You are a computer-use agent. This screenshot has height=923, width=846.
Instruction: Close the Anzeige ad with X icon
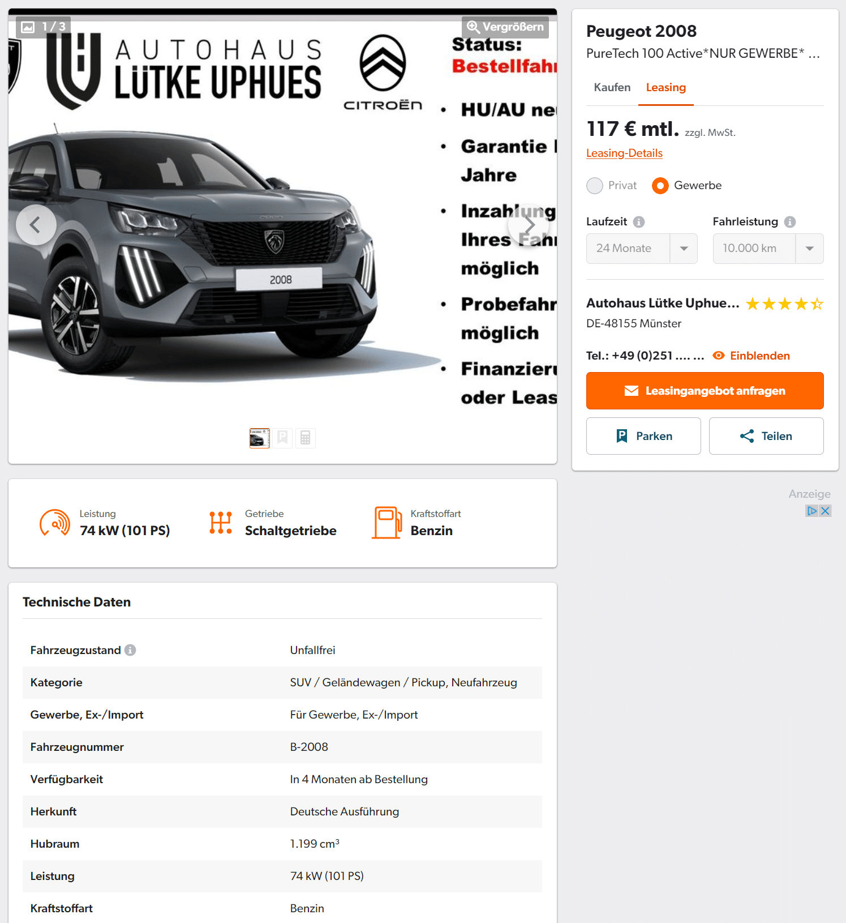825,511
